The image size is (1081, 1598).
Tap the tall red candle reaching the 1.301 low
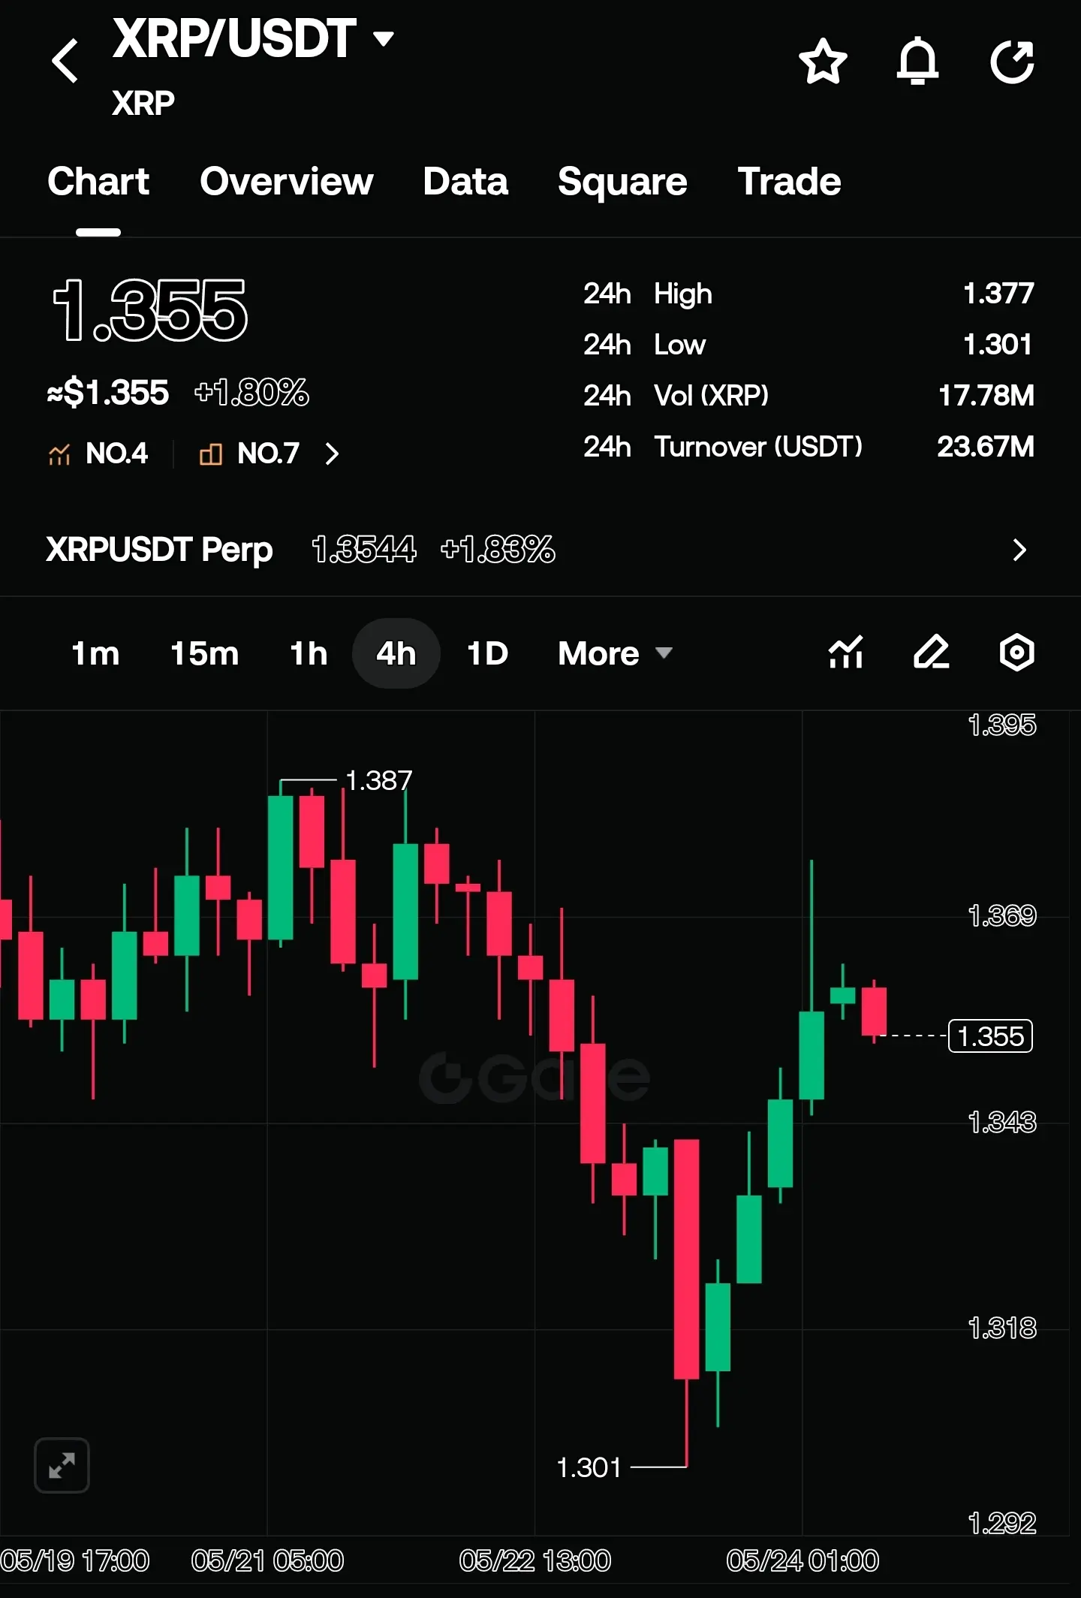(x=686, y=1303)
